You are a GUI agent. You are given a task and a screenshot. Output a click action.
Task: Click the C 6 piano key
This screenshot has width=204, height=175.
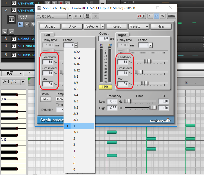point(13,99)
